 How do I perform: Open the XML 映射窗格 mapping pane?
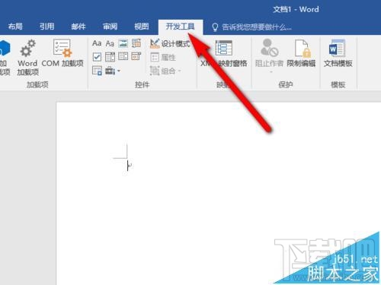click(224, 54)
